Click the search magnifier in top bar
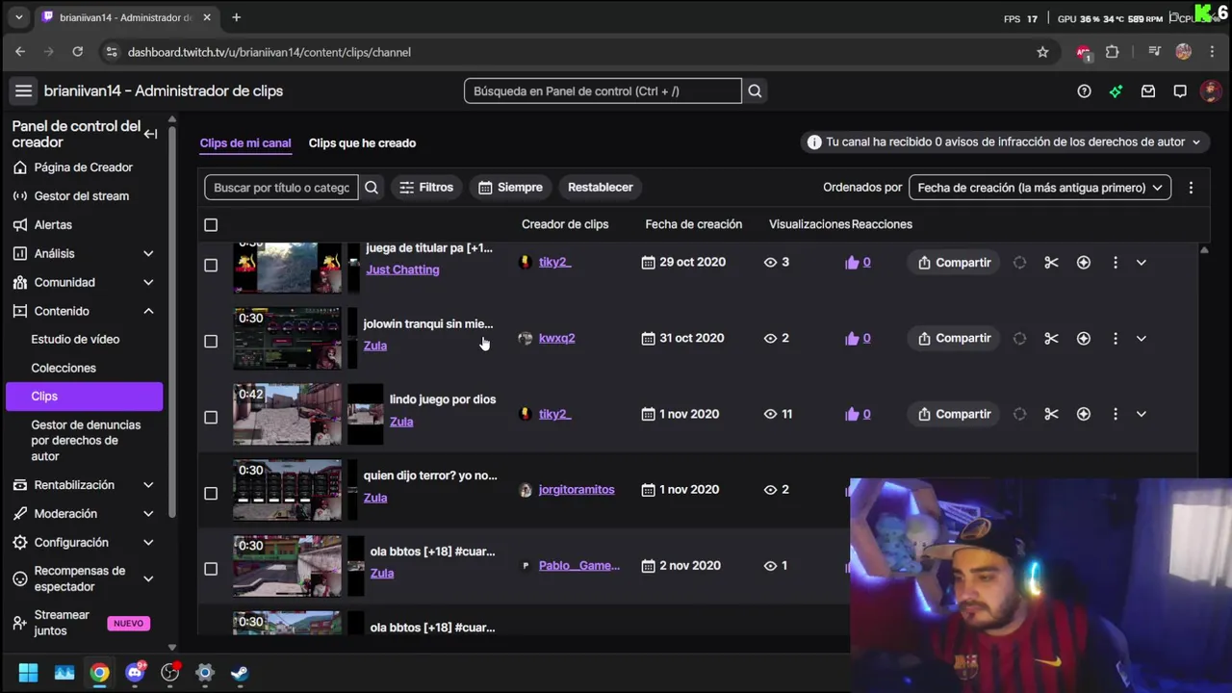The image size is (1232, 693). pos(755,90)
